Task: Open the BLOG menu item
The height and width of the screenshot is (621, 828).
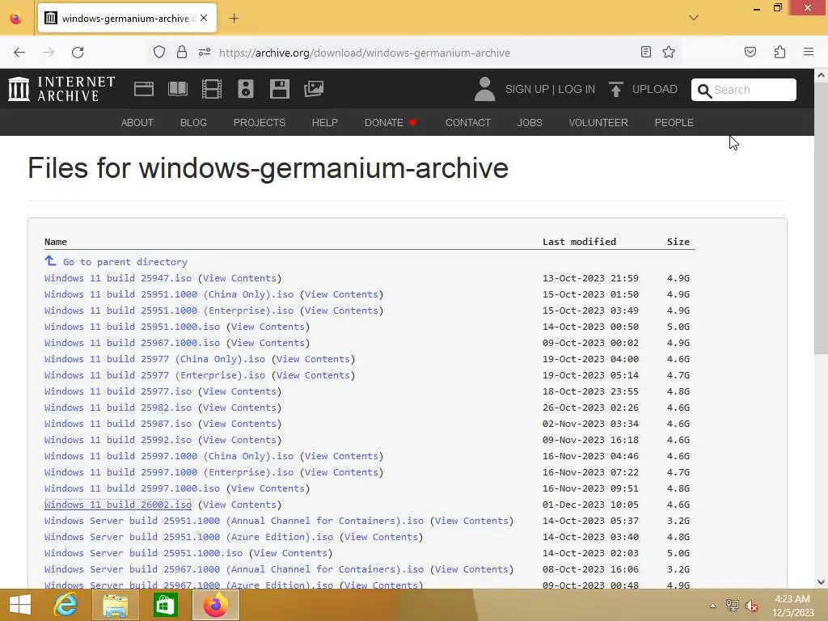Action: [193, 123]
